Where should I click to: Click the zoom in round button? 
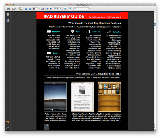click(51, 9)
